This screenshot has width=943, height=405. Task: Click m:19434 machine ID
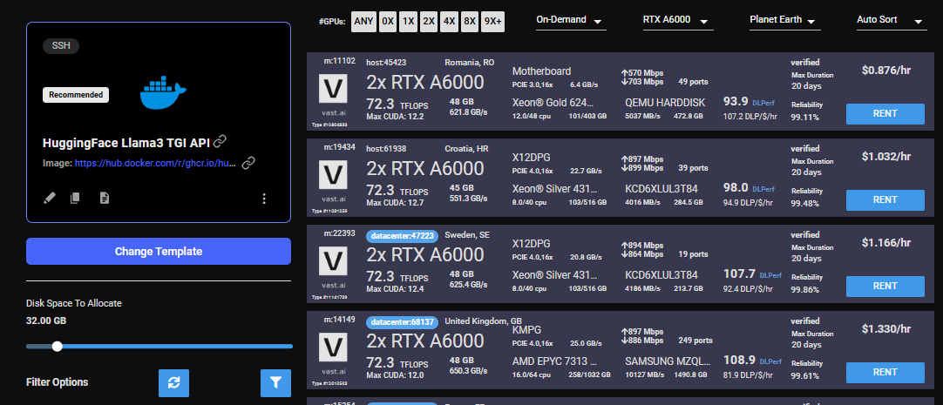pos(340,147)
